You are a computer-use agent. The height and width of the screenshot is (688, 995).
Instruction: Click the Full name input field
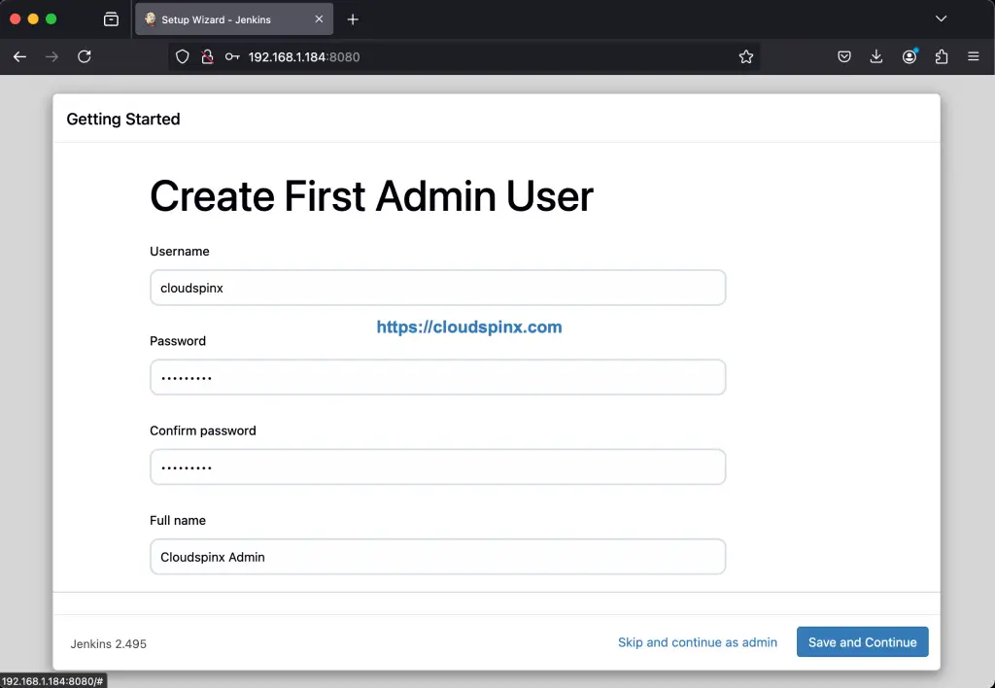point(437,556)
